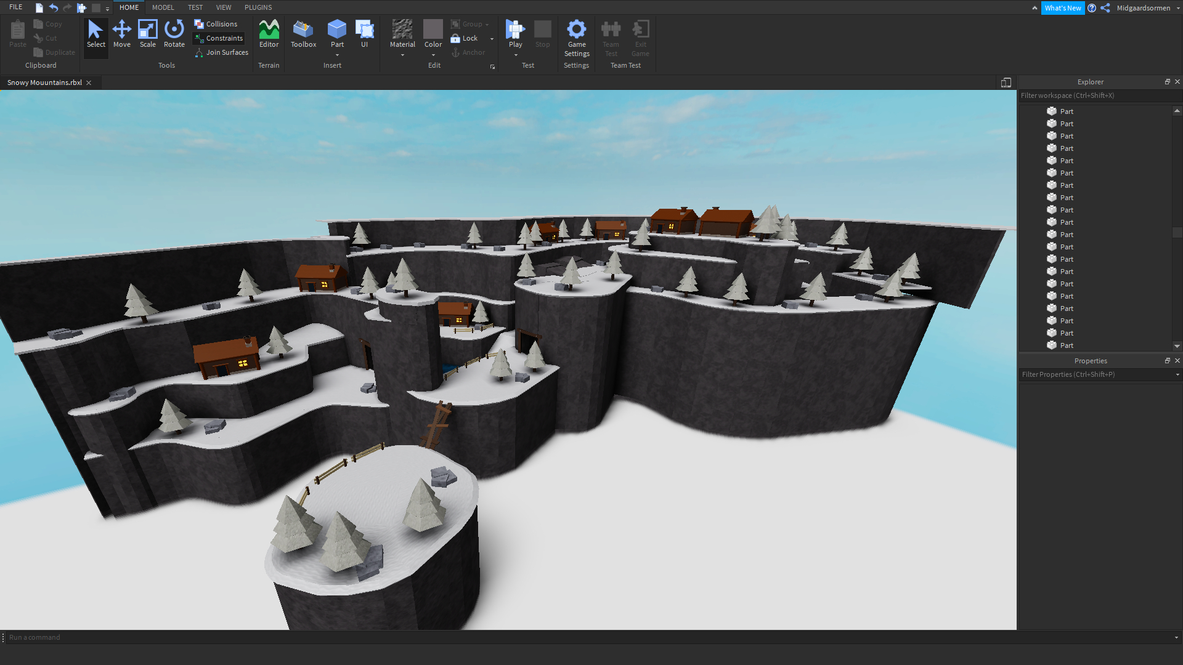Open the Lock options dropdown
The image size is (1183, 665).
tap(491, 38)
